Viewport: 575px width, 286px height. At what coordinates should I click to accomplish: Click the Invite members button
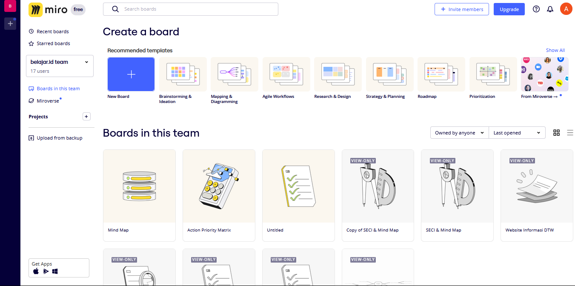pyautogui.click(x=462, y=9)
